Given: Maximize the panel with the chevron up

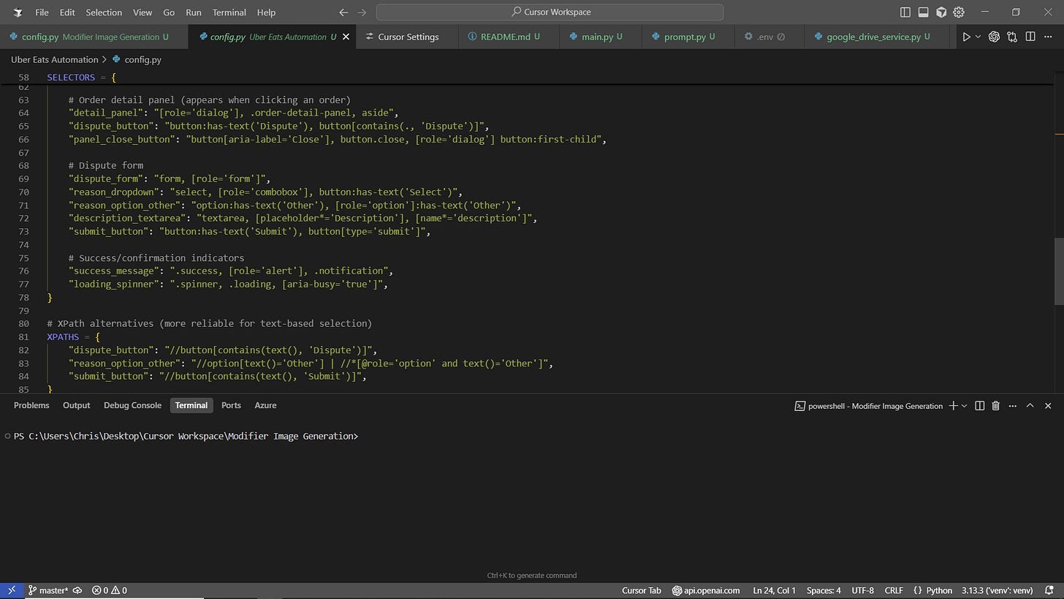Looking at the screenshot, I should pyautogui.click(x=1030, y=406).
